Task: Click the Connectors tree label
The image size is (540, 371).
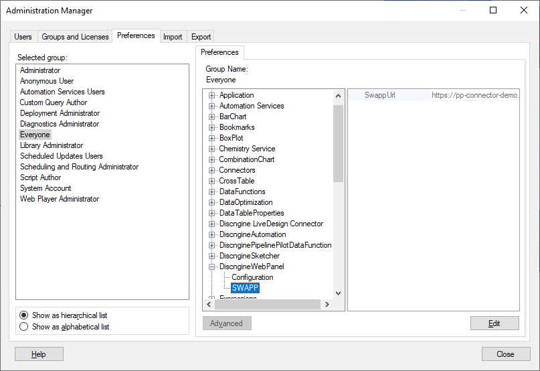Action: point(238,170)
